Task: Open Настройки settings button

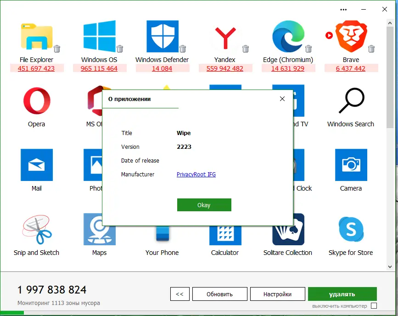Action: [277, 294]
